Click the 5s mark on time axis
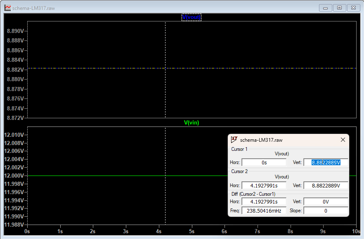 coord(192,231)
